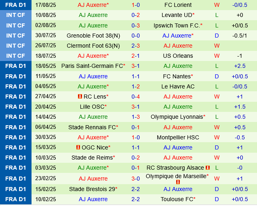Click the 2-3 score of Clermont Foot 63 match
The width and height of the screenshot is (257, 206).
click(x=136, y=46)
